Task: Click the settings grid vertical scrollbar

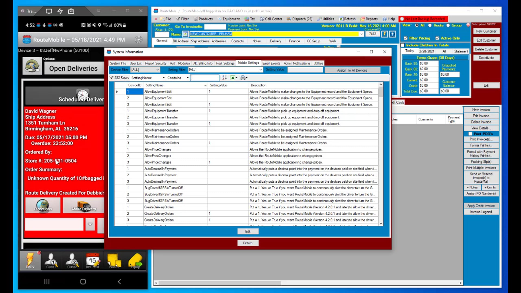Action: (381, 154)
